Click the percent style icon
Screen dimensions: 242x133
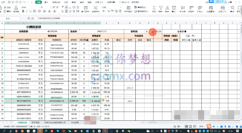tap(109, 11)
